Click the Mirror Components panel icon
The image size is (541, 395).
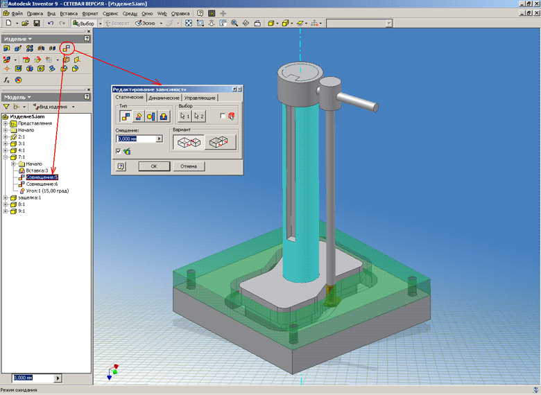41,49
